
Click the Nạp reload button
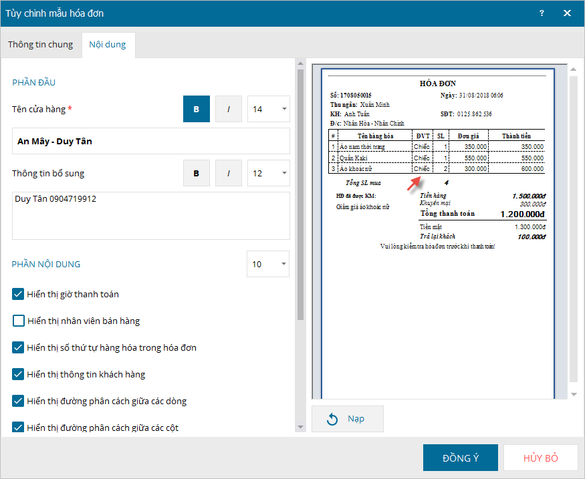click(347, 419)
